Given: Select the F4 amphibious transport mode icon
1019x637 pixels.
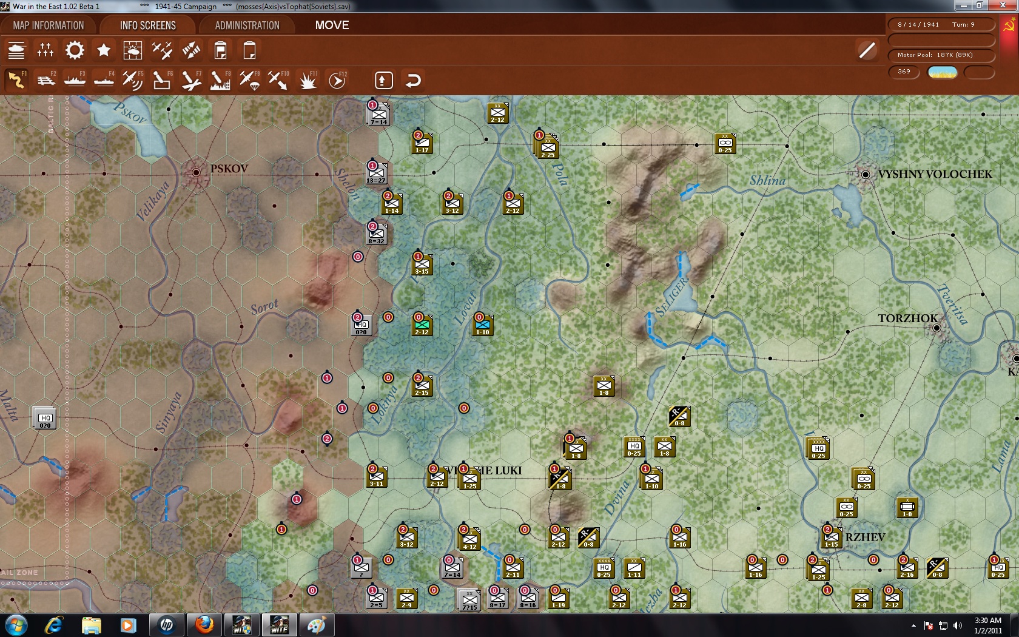Looking at the screenshot, I should 104,80.
